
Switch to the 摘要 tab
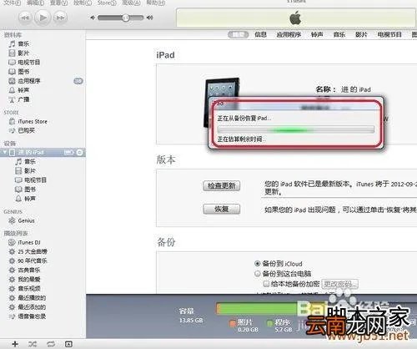click(238, 34)
